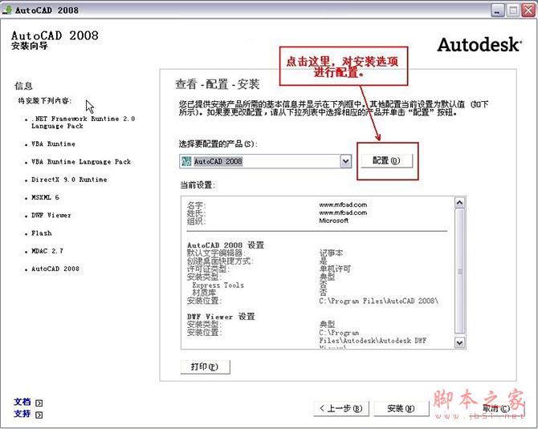Image resolution: width=538 pixels, height=429 pixels.
Task: Click the 'AutoCAD 2008' entry in the info list
Action: point(55,269)
